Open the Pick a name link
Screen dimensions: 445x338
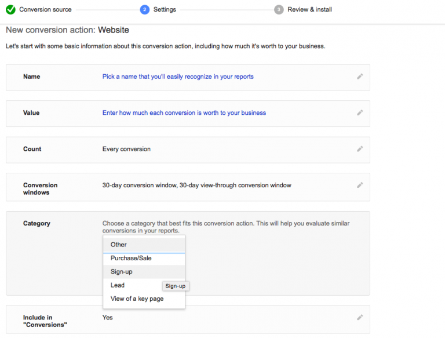coord(178,77)
